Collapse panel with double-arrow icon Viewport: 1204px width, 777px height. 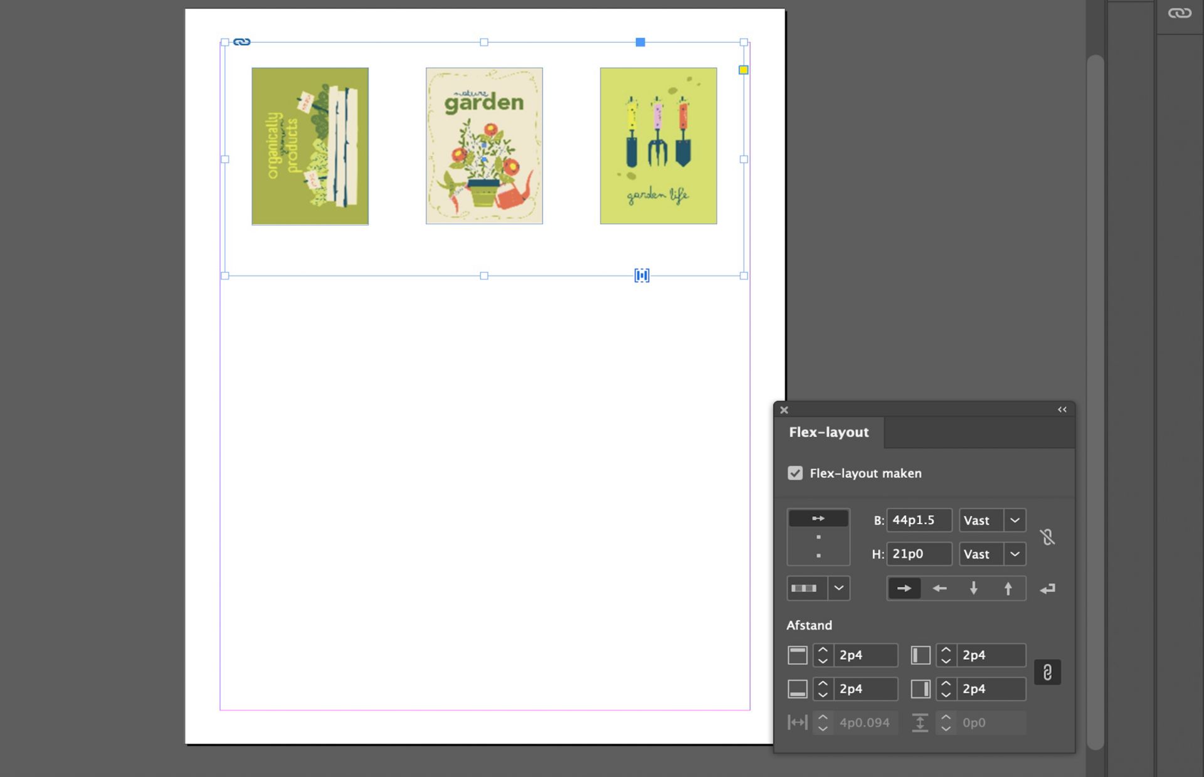(x=1062, y=410)
